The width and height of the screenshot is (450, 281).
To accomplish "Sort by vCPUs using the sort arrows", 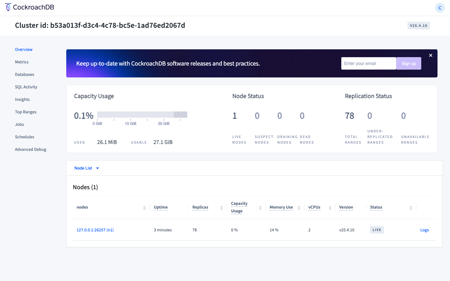I will pos(330,208).
